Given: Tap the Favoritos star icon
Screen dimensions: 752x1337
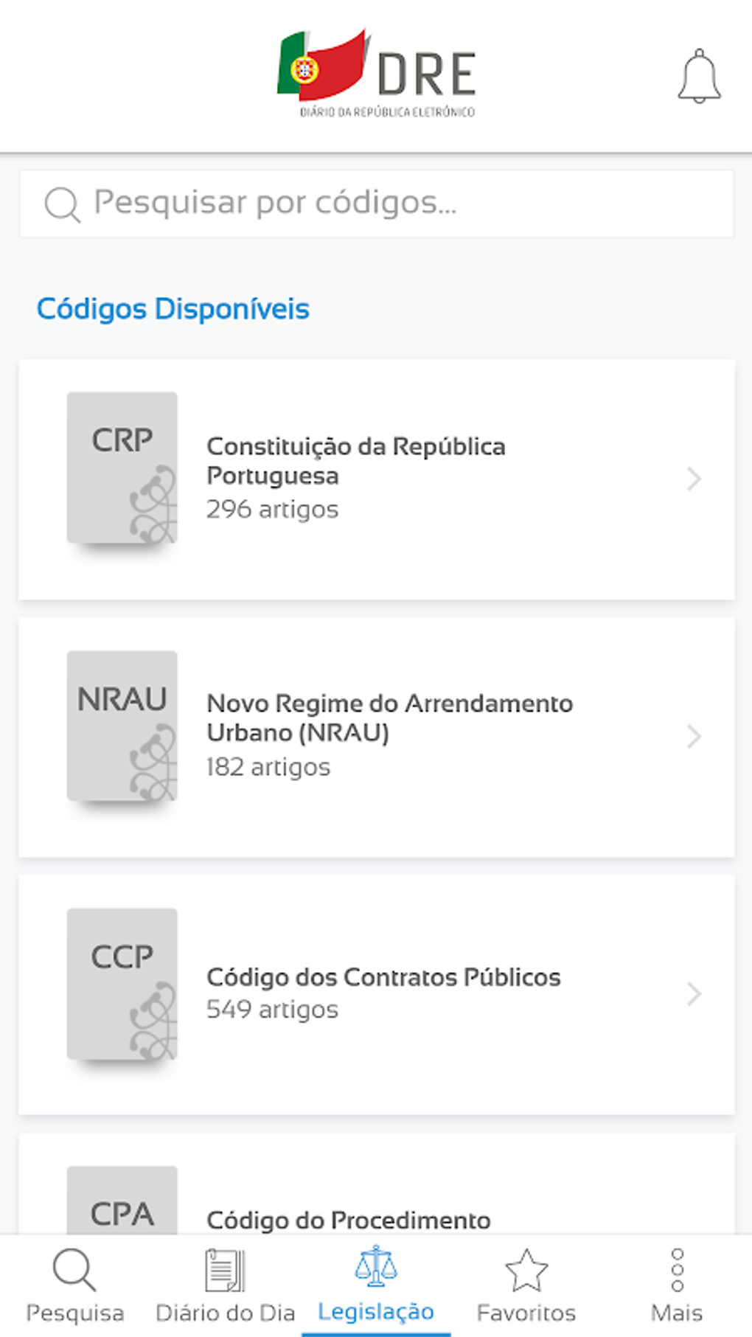Looking at the screenshot, I should tap(526, 1270).
